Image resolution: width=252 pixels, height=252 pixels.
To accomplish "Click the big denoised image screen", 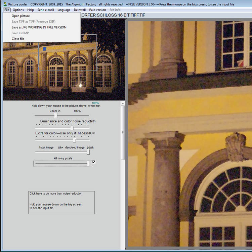I will click(190, 133).
